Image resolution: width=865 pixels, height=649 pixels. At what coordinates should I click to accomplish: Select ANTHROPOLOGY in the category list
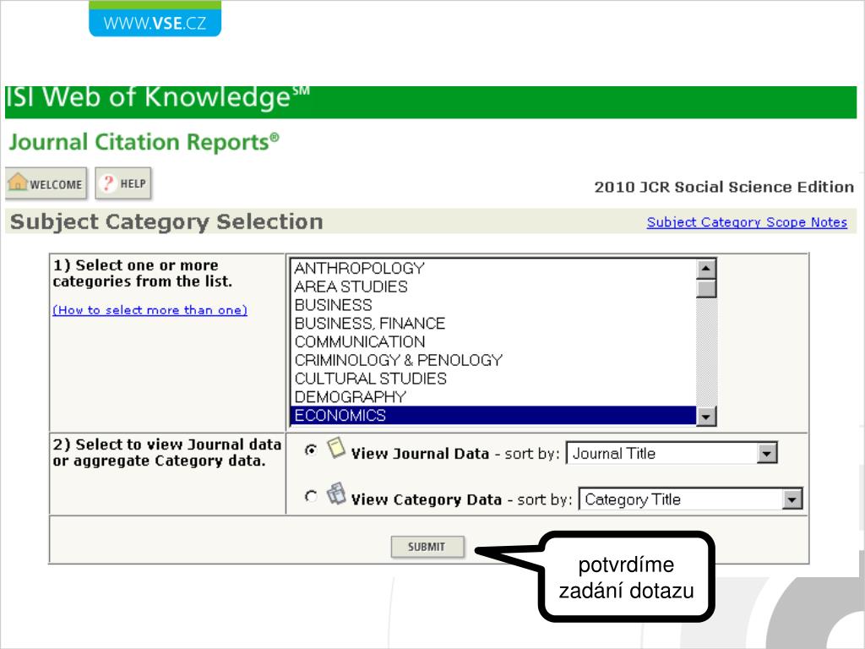coord(493,268)
